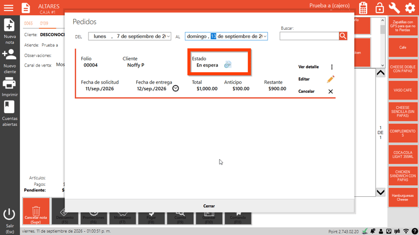Click the padlock icon in the header
Viewport: 419px width, 235px height.
379,8
